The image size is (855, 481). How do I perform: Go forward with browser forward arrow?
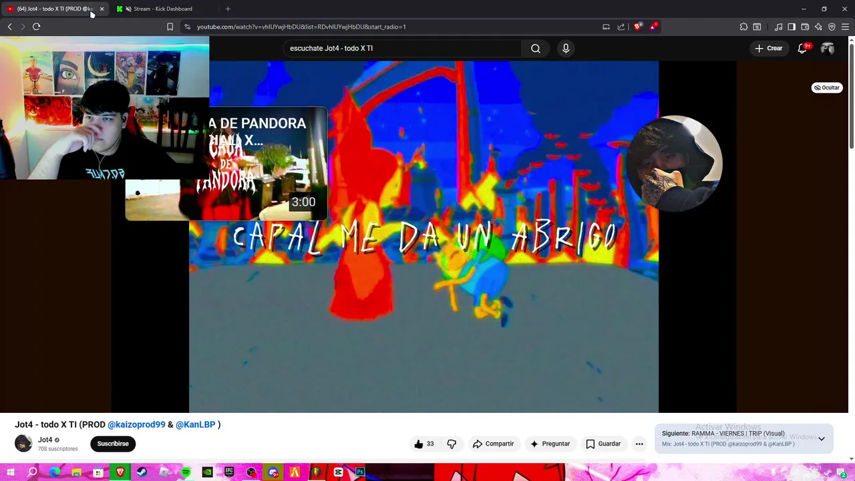coord(22,27)
